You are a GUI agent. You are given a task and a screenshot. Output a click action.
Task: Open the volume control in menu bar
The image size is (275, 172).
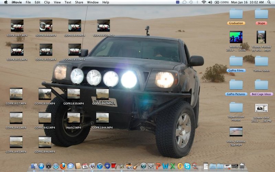pos(210,2)
